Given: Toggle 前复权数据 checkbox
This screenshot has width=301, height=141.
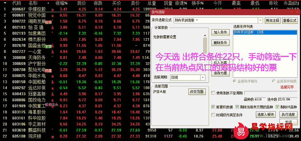Looking at the screenshot, I should 213,107.
